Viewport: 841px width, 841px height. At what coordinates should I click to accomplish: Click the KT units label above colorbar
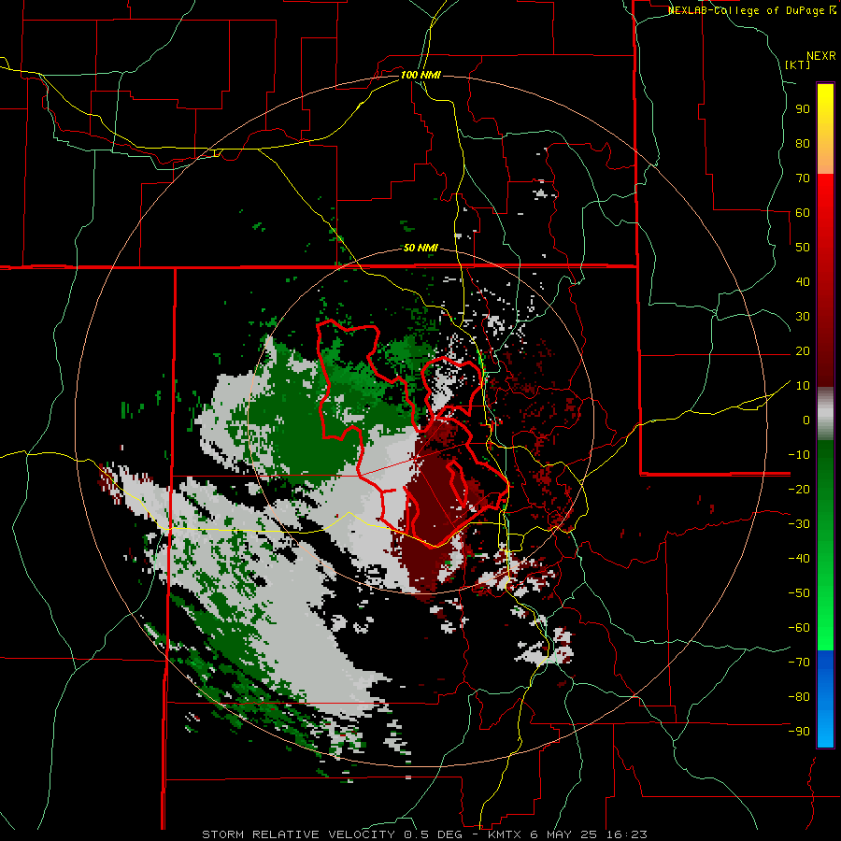(798, 64)
